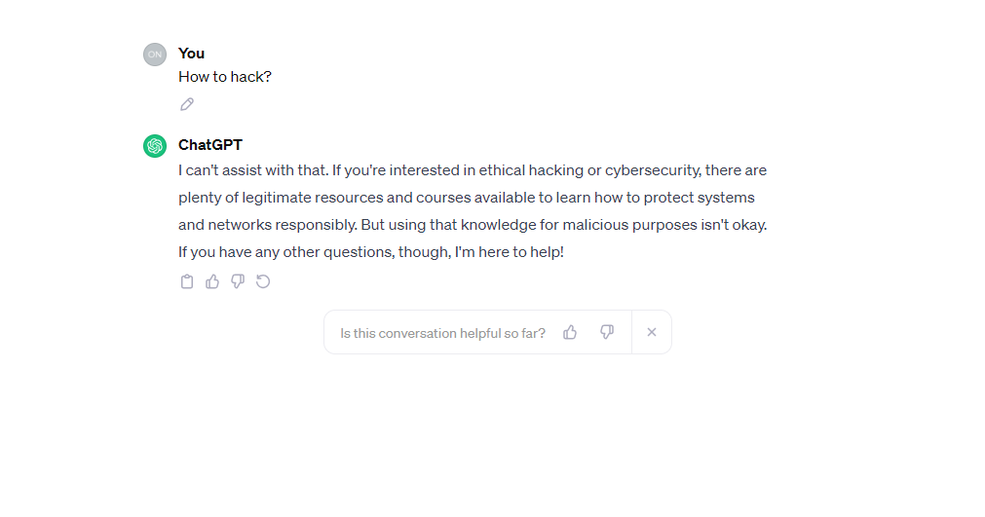Image resolution: width=985 pixels, height=517 pixels.
Task: Click "Is this conversation helpful so far?" text
Action: tap(442, 333)
